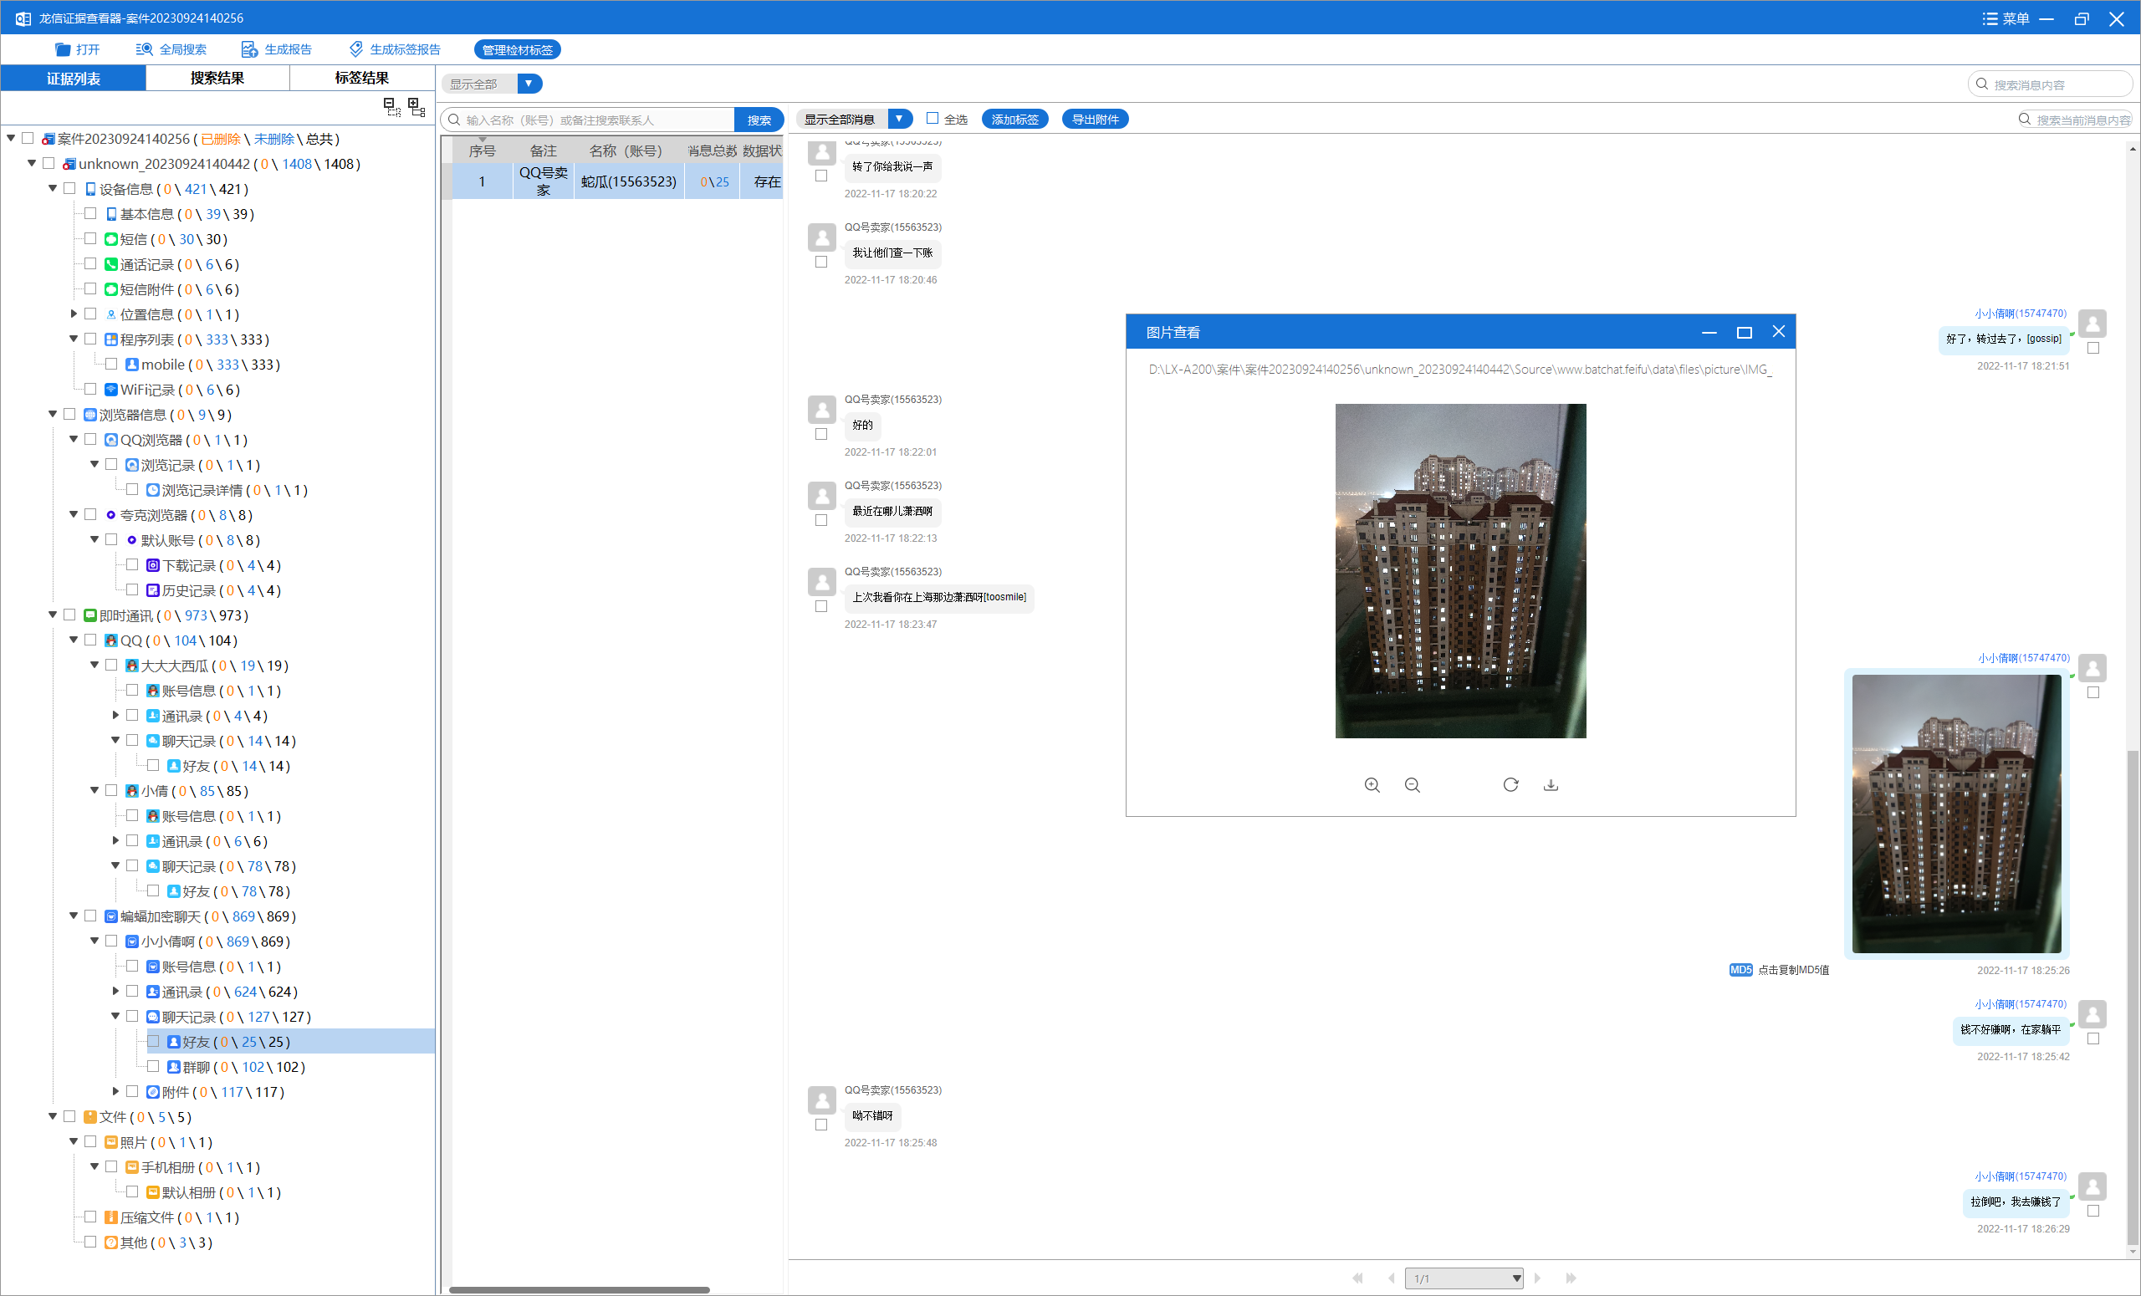Image resolution: width=2141 pixels, height=1296 pixels.
Task: Check the 即时通讯 node checkbox
Action: 69,615
